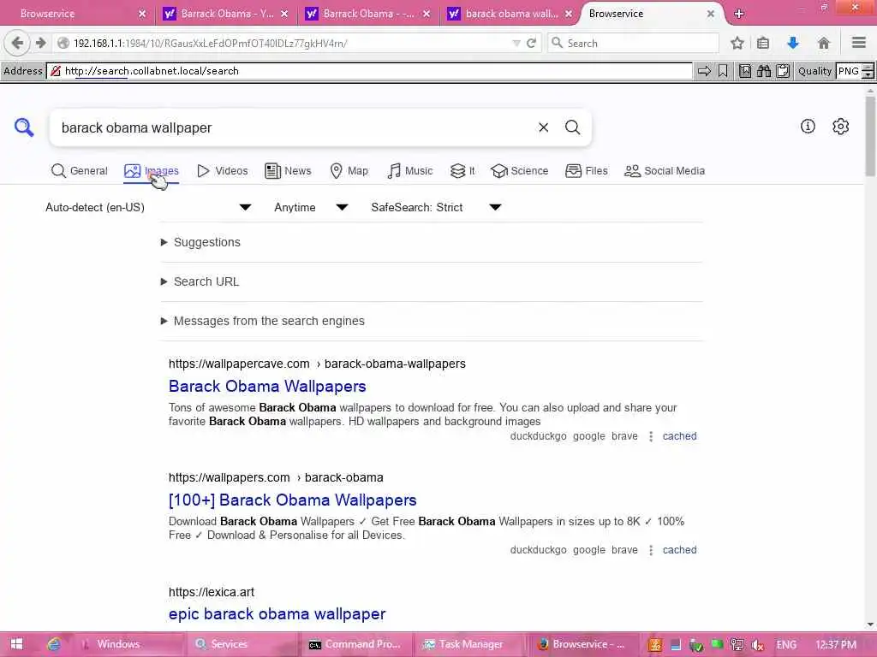Select the It search category

462,171
